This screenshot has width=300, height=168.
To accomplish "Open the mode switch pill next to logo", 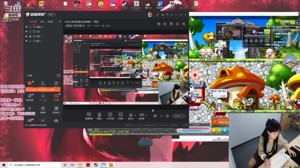I will [51, 15].
